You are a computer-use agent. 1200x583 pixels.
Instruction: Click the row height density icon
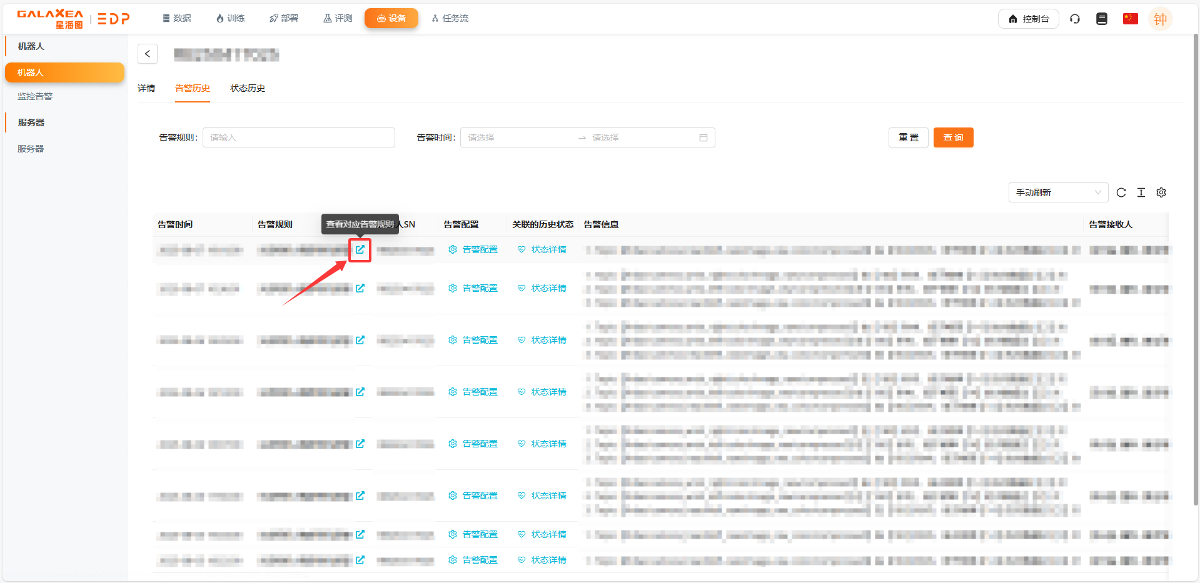coord(1141,192)
